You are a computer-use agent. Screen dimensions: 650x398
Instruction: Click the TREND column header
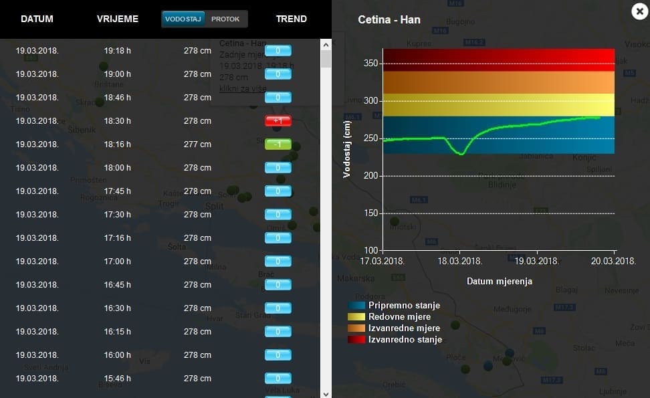[291, 19]
